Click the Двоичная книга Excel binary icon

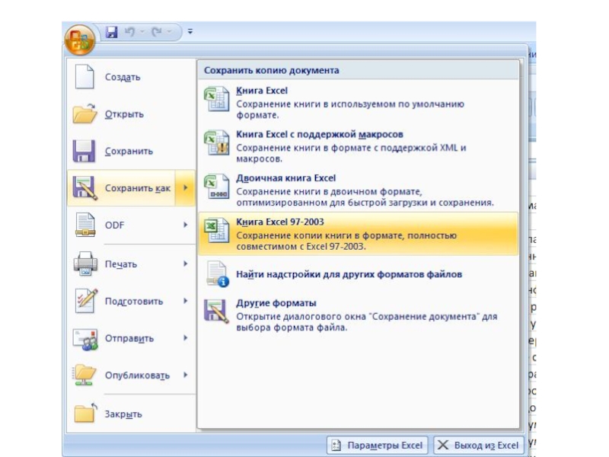(x=217, y=187)
